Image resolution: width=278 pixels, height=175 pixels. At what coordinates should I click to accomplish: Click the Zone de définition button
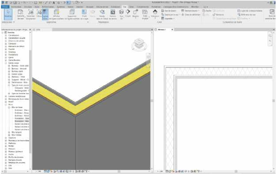191,15
